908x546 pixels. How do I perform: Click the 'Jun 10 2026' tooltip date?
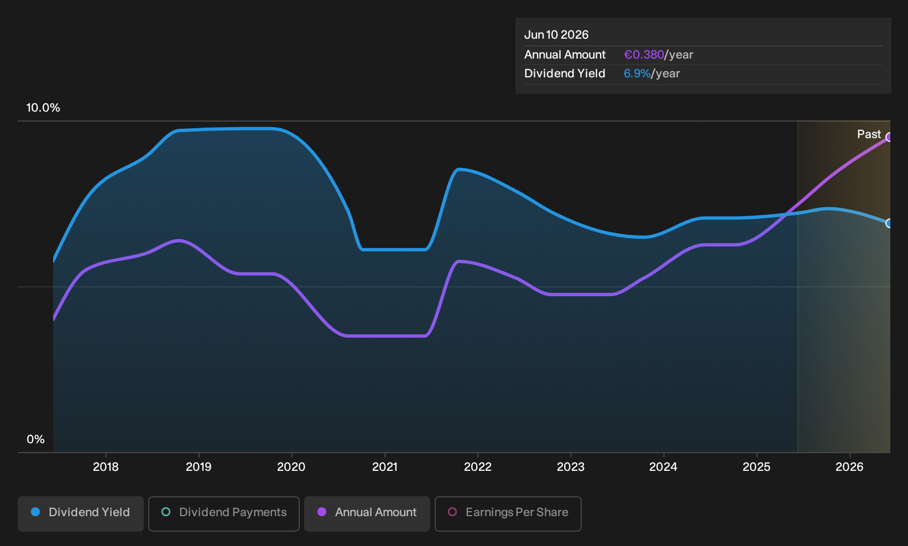556,35
